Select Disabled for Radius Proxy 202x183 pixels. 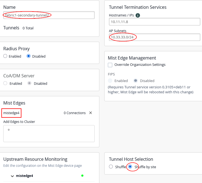point(29,56)
